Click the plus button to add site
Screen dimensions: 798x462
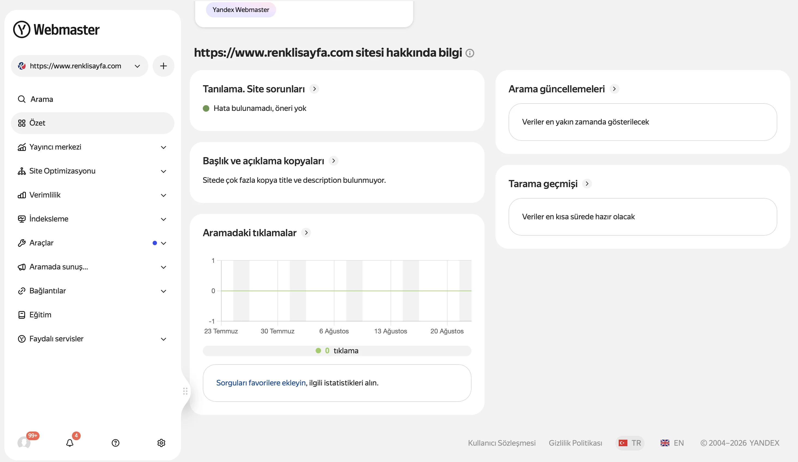click(x=164, y=66)
